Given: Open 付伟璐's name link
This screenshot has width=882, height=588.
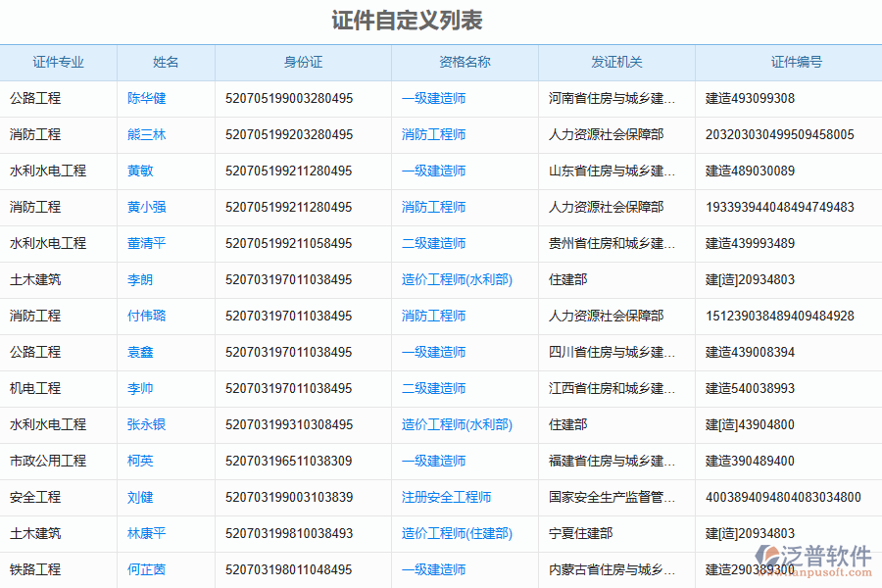Looking at the screenshot, I should tap(145, 316).
